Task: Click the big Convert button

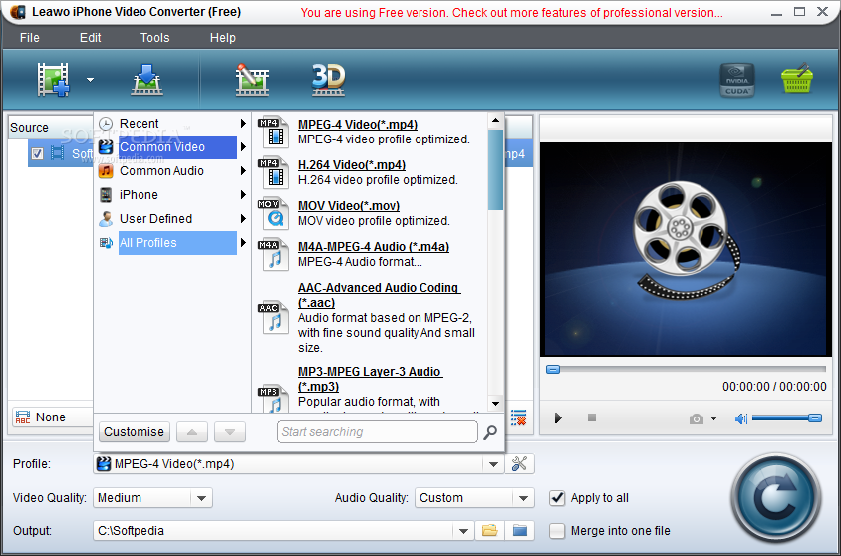Action: coord(775,498)
